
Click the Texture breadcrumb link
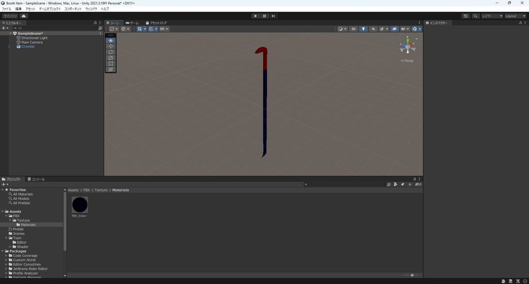(101, 190)
